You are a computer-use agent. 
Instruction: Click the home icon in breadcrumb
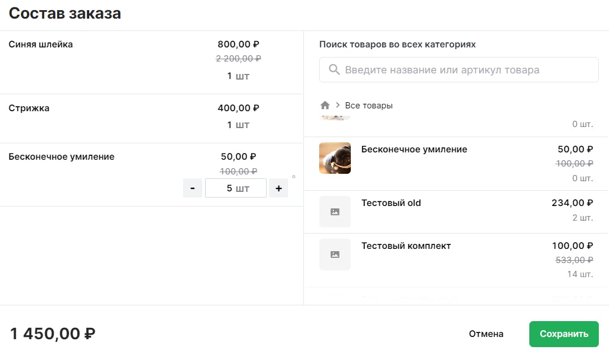[325, 105]
